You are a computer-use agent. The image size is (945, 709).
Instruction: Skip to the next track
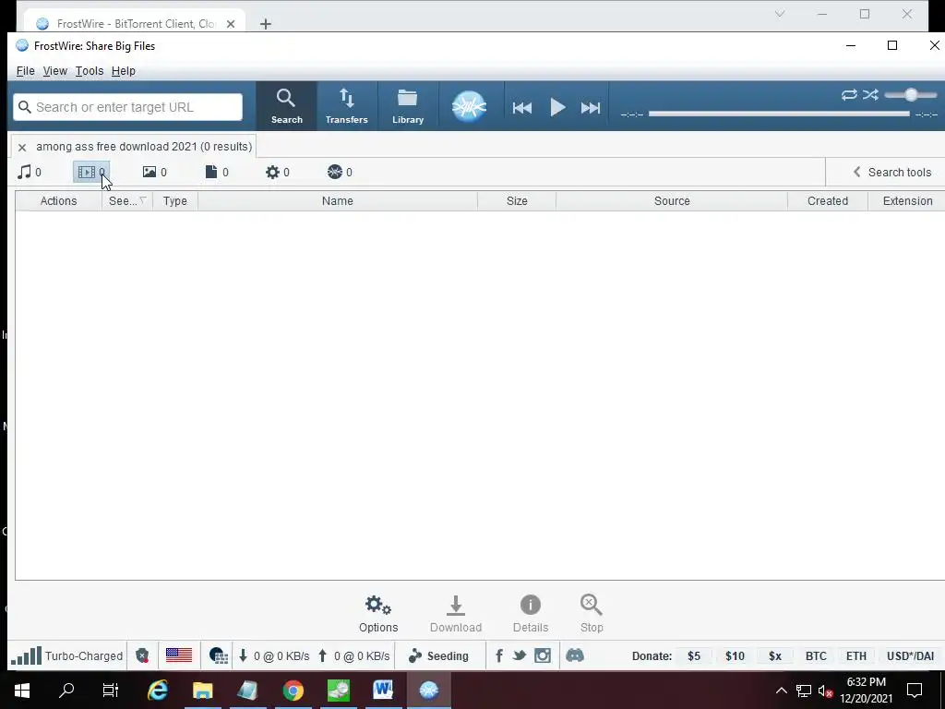pos(591,108)
